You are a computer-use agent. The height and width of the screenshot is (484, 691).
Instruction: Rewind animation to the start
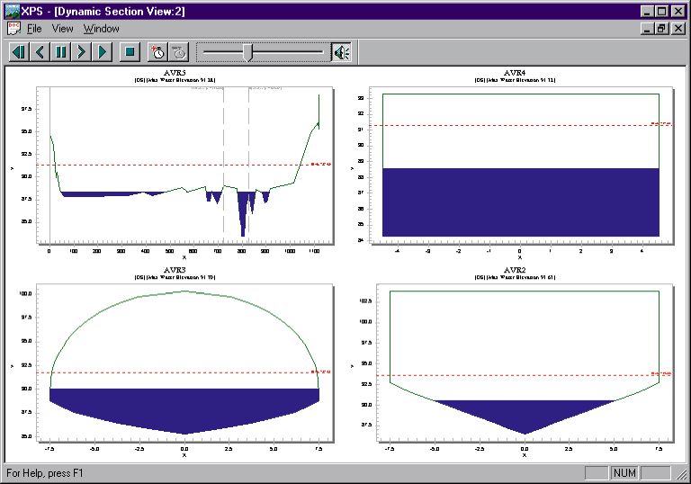[18, 52]
